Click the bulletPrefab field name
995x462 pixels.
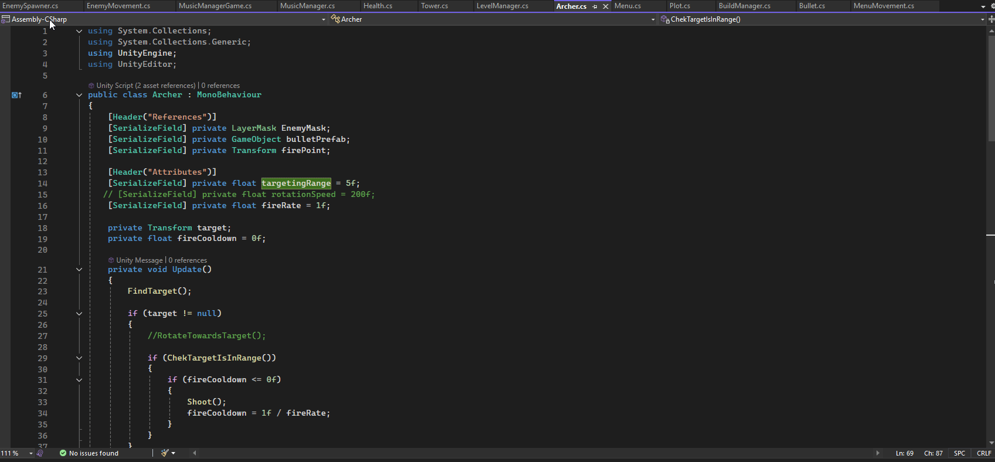(316, 140)
